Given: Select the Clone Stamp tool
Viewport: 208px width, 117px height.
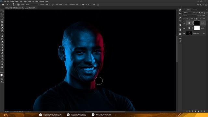Looking at the screenshot, I should click(2, 36).
